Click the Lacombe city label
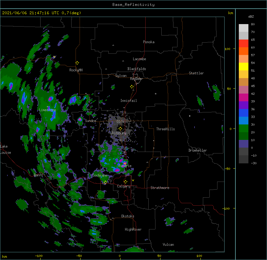The height and width of the screenshot is (260, 267). pos(139,59)
